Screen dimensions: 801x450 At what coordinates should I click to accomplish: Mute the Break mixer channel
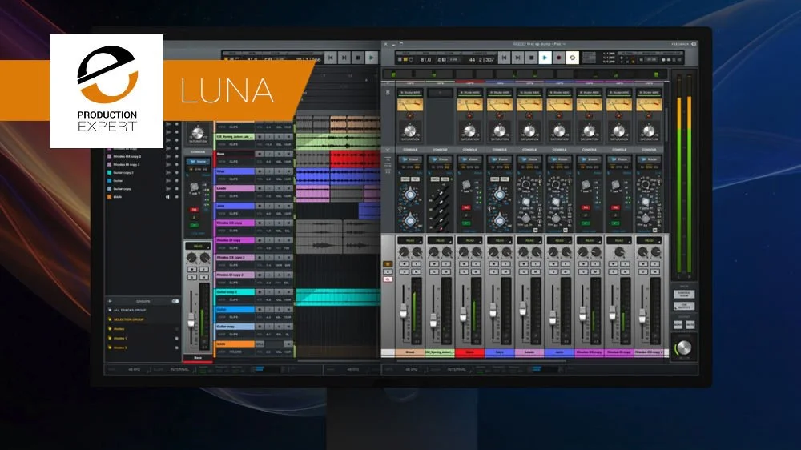coord(417,271)
